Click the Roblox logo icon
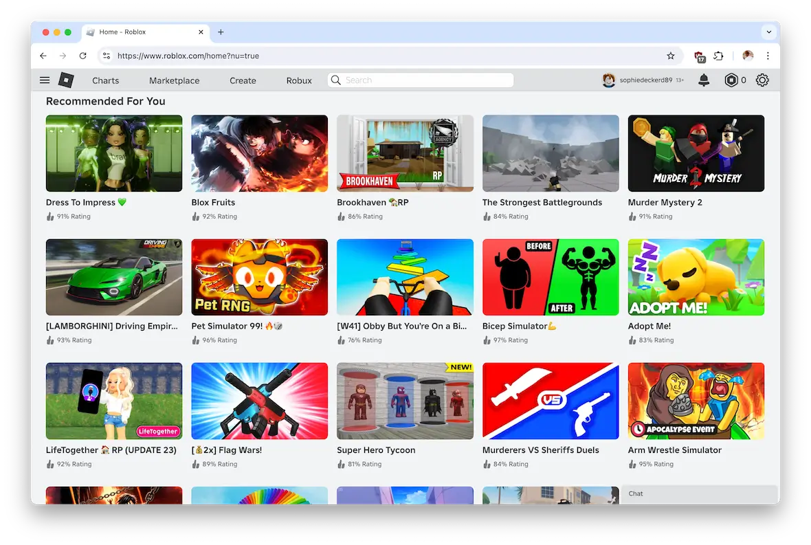Image resolution: width=811 pixels, height=545 pixels. coord(66,80)
